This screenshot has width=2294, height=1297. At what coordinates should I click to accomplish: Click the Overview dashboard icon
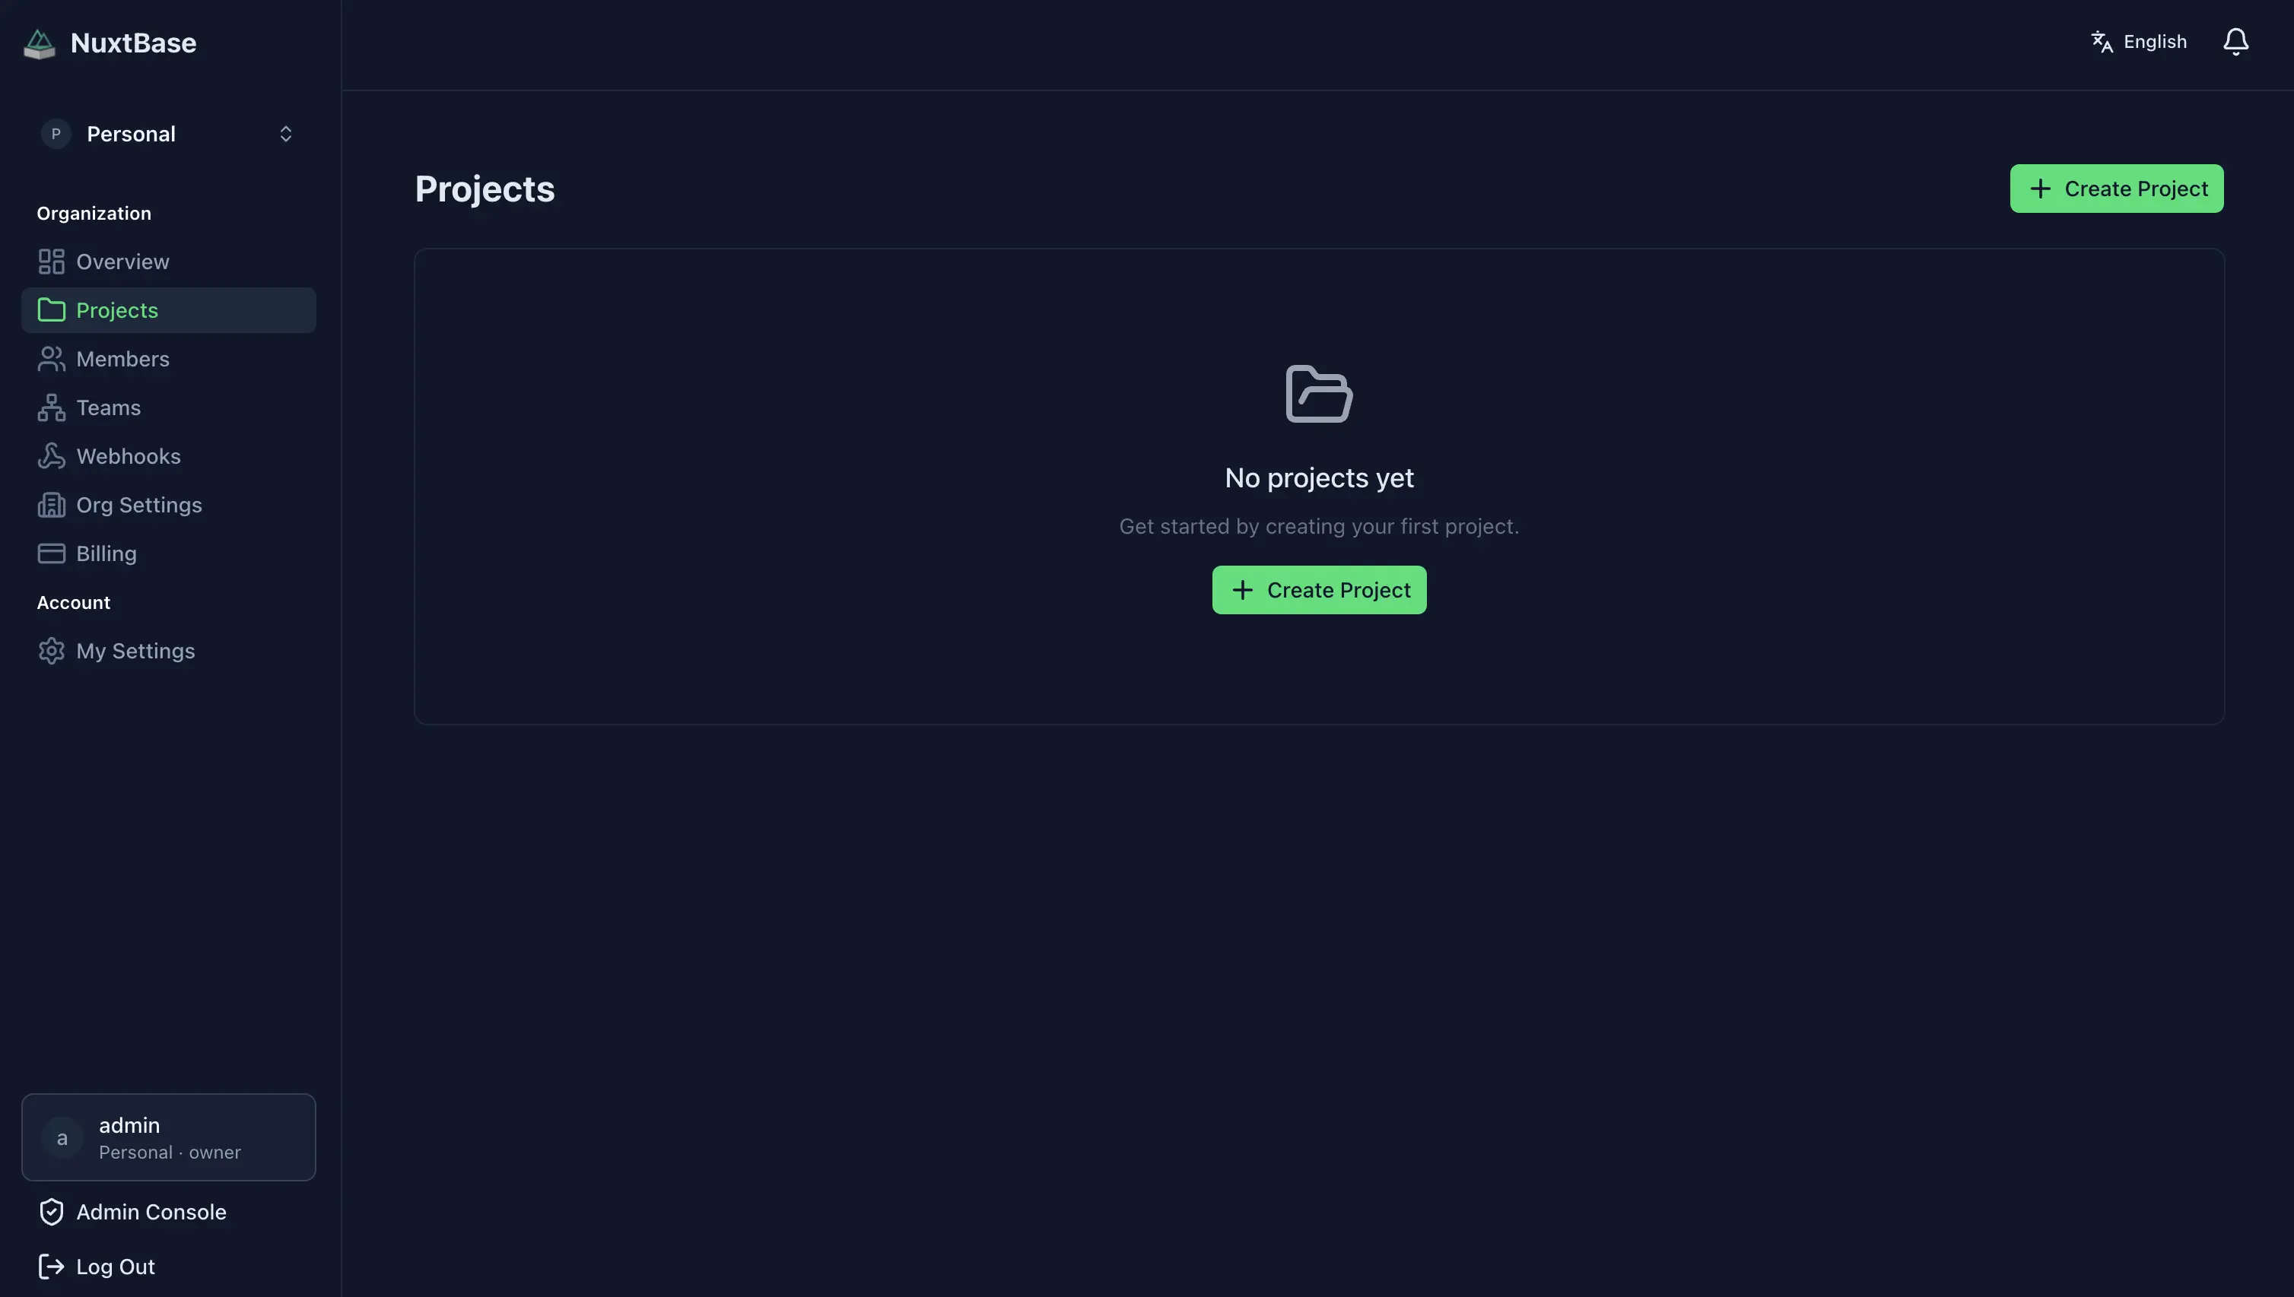click(x=51, y=262)
